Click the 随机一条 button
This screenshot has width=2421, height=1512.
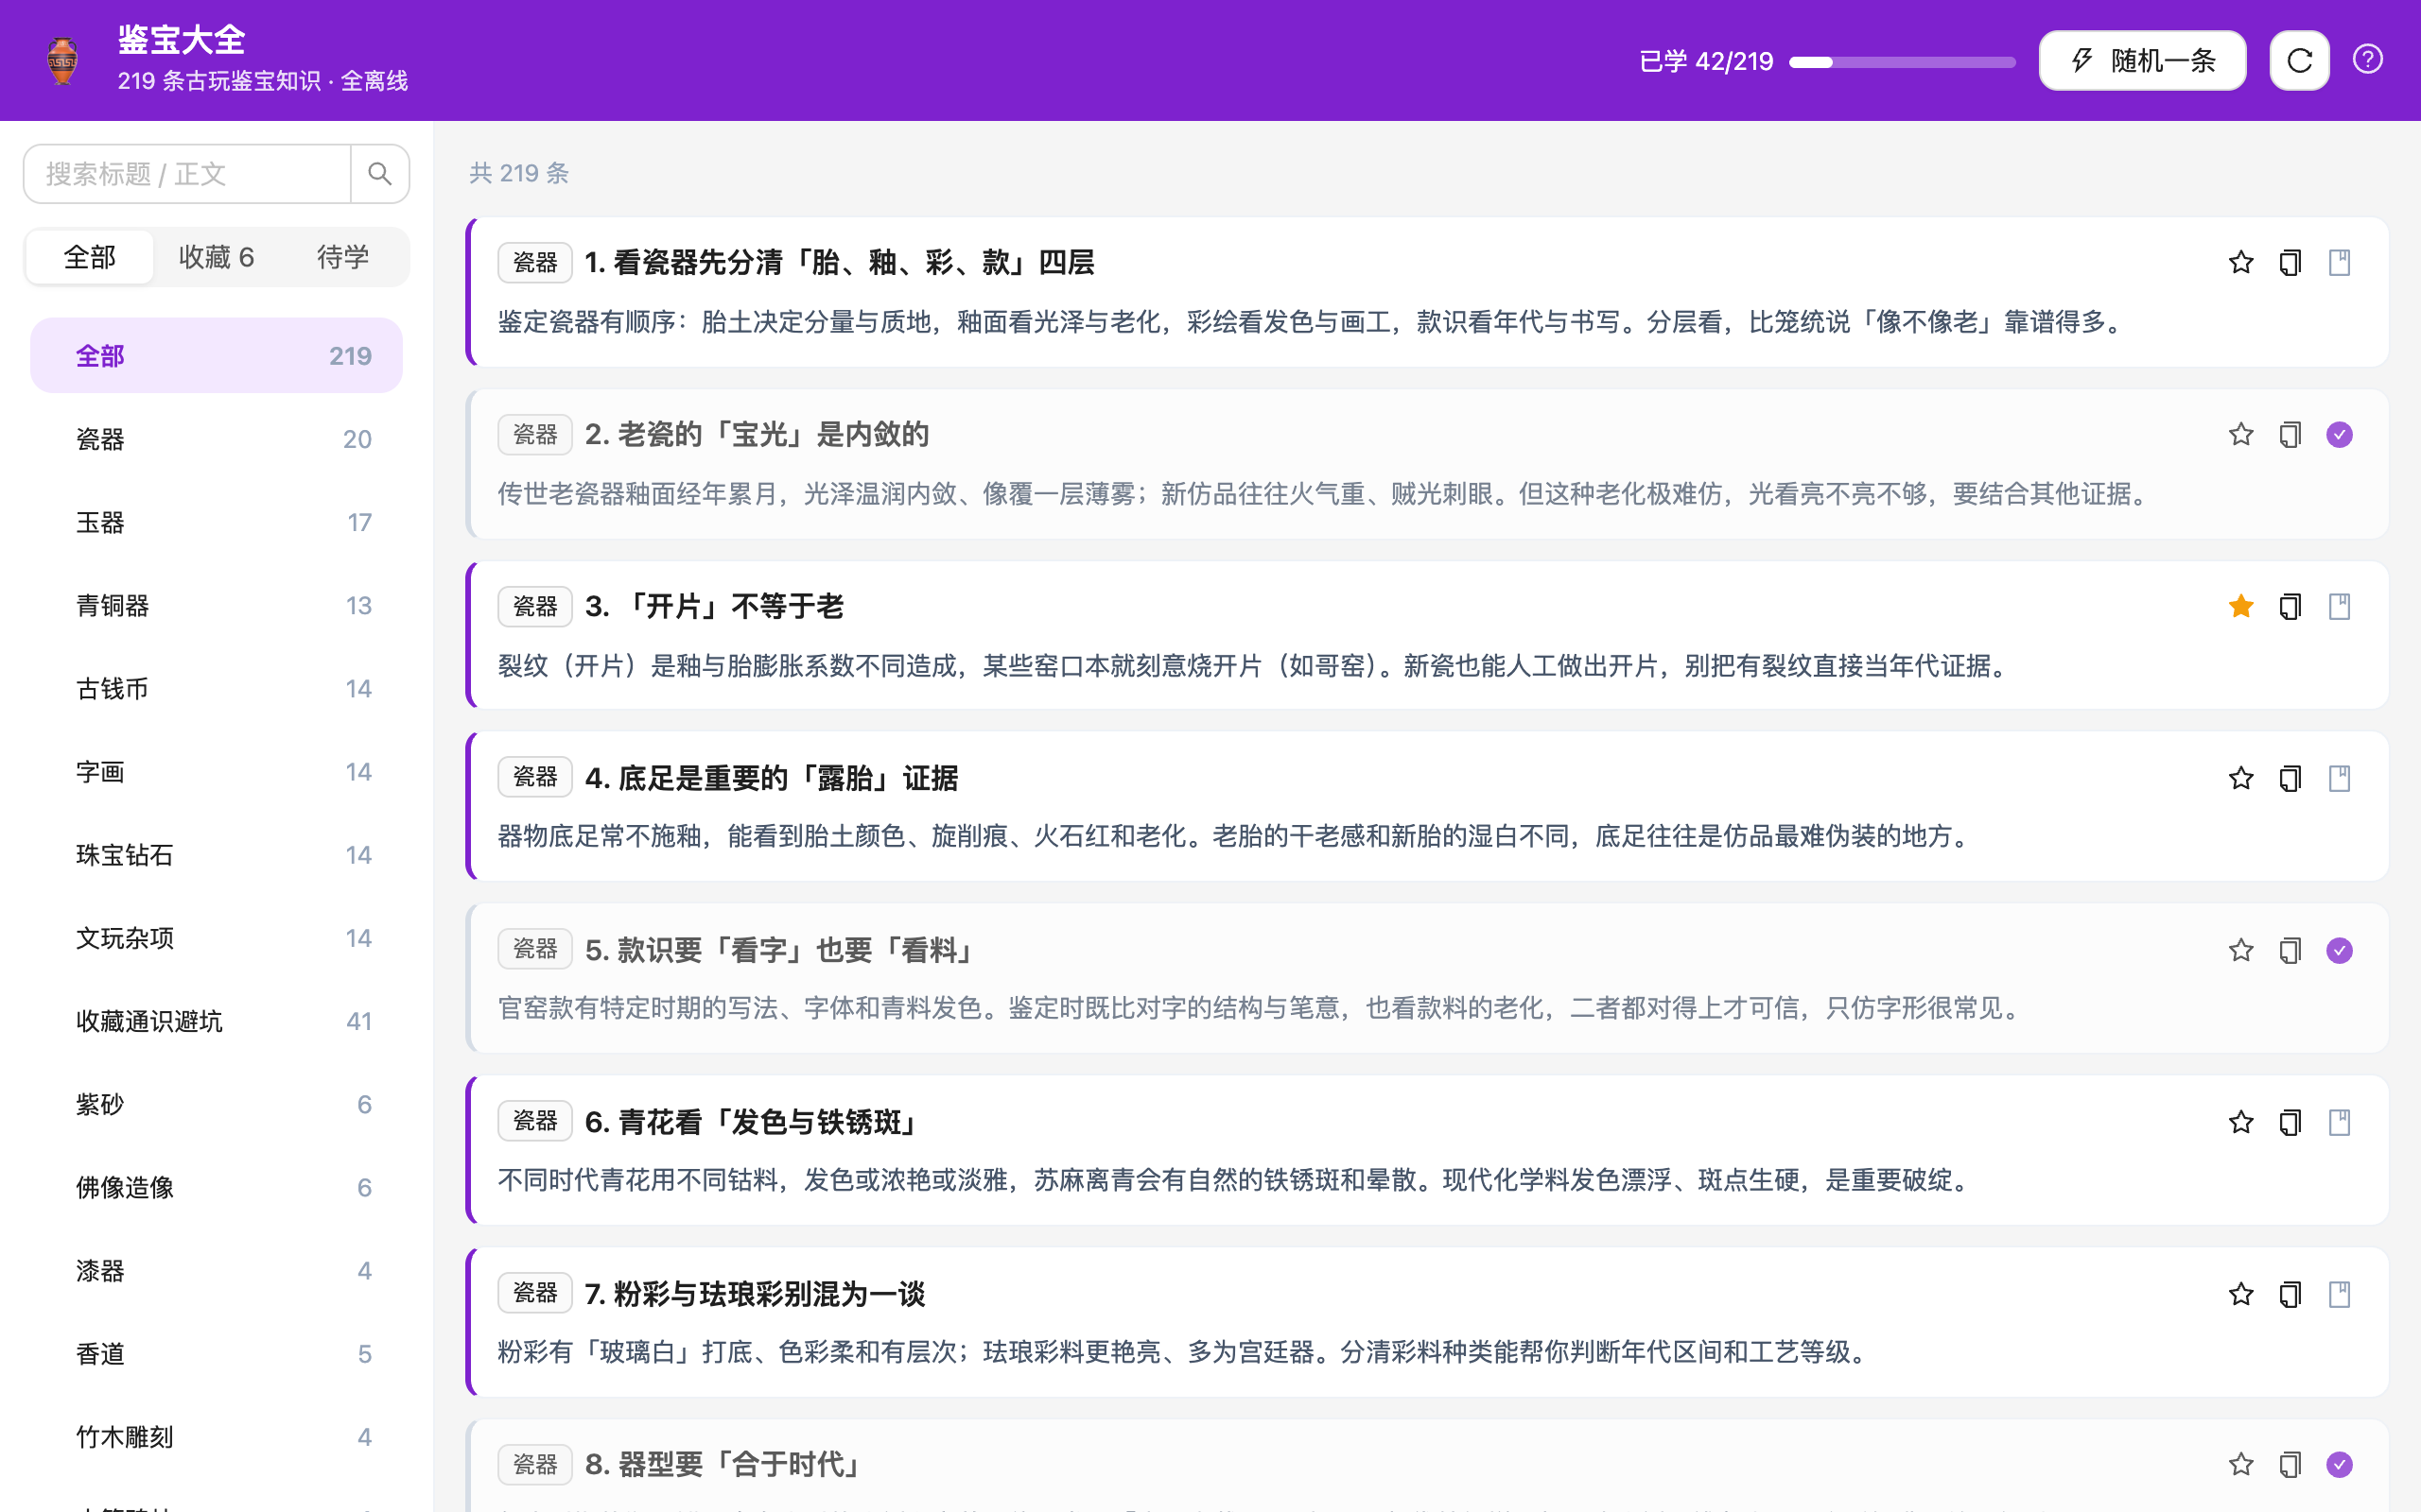pyautogui.click(x=2142, y=61)
